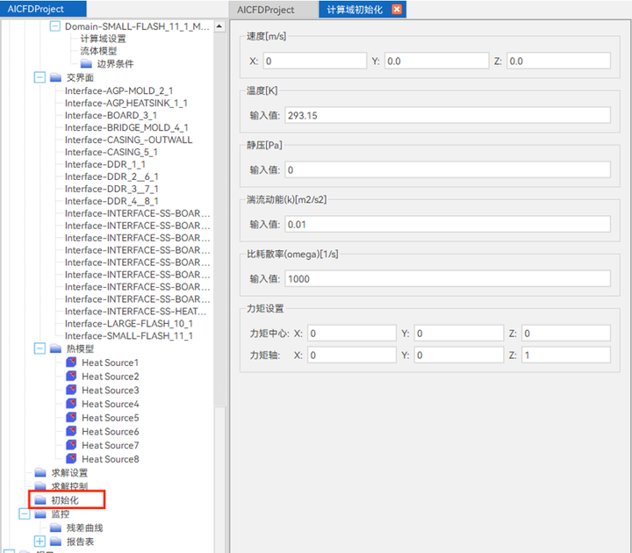Viewport: 632px width, 553px height.
Task: Click the 求解设置 folder icon
Action: [39, 472]
